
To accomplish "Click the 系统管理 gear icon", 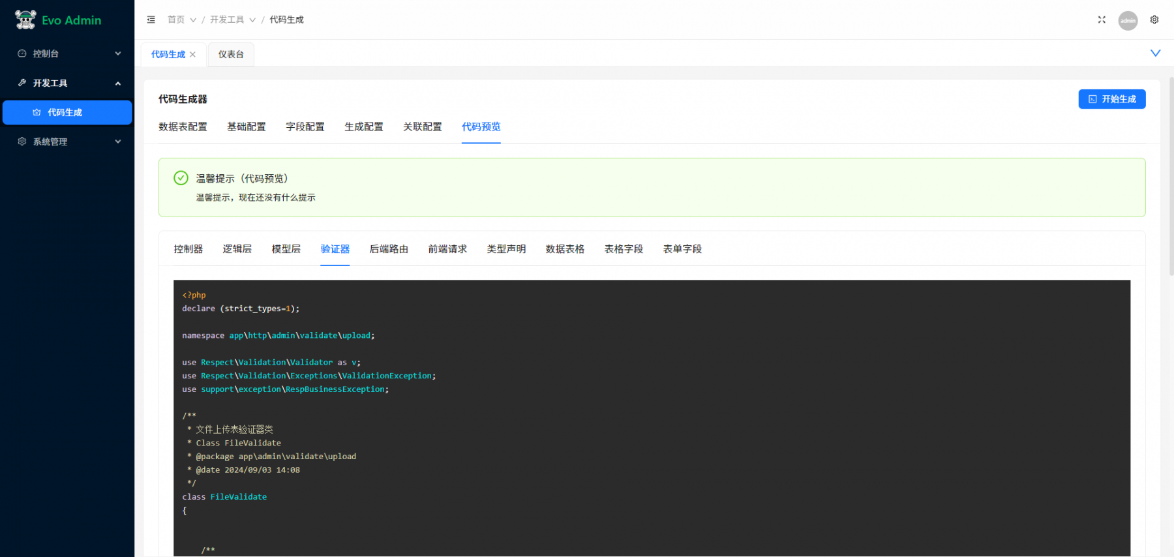I will point(22,142).
